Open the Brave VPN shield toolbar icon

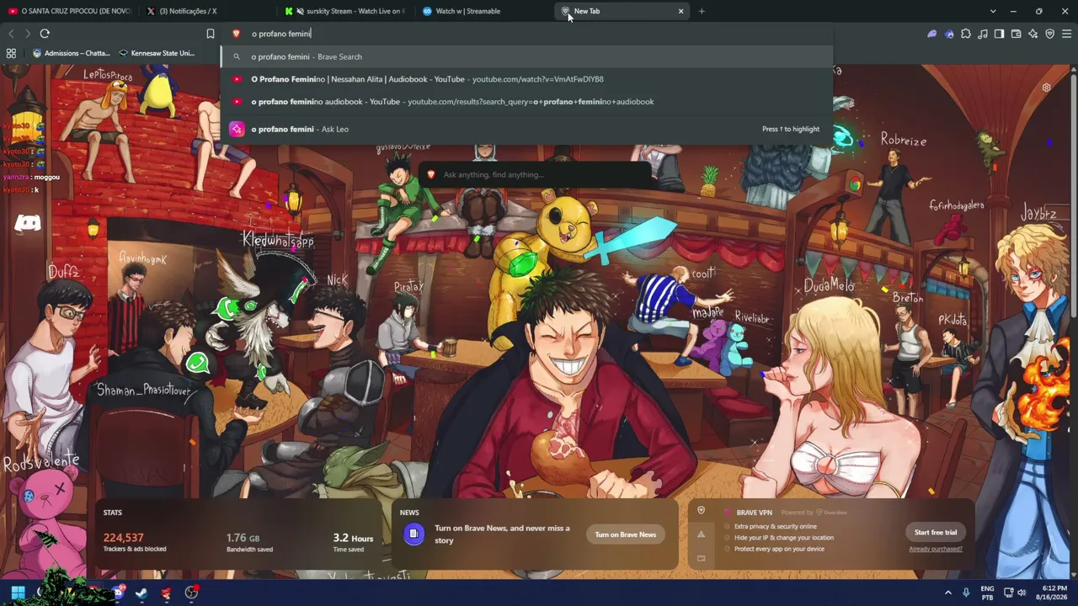1049,34
